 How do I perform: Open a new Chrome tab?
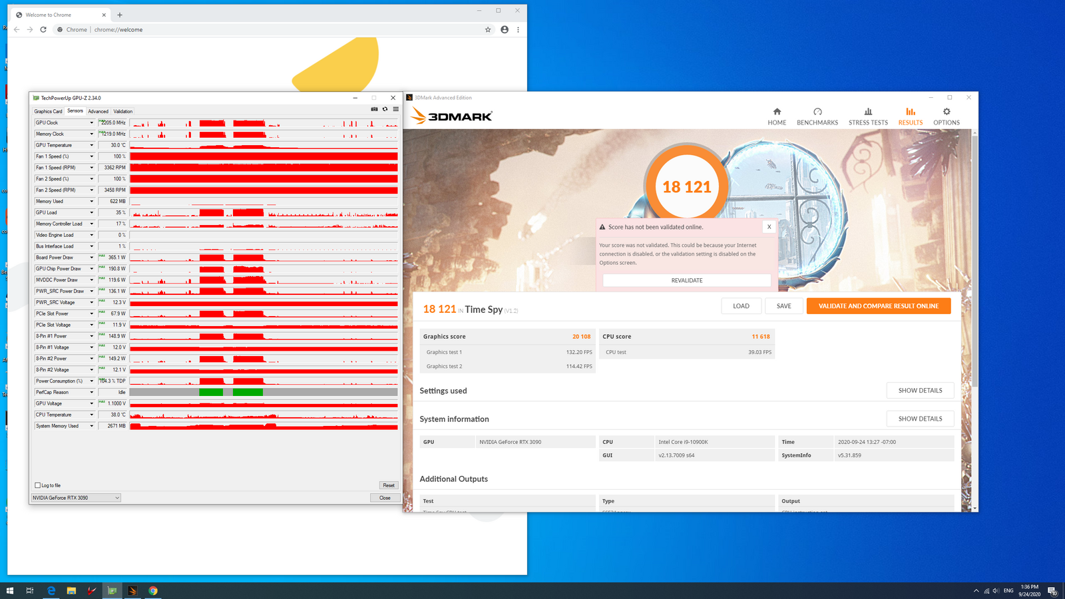point(120,15)
